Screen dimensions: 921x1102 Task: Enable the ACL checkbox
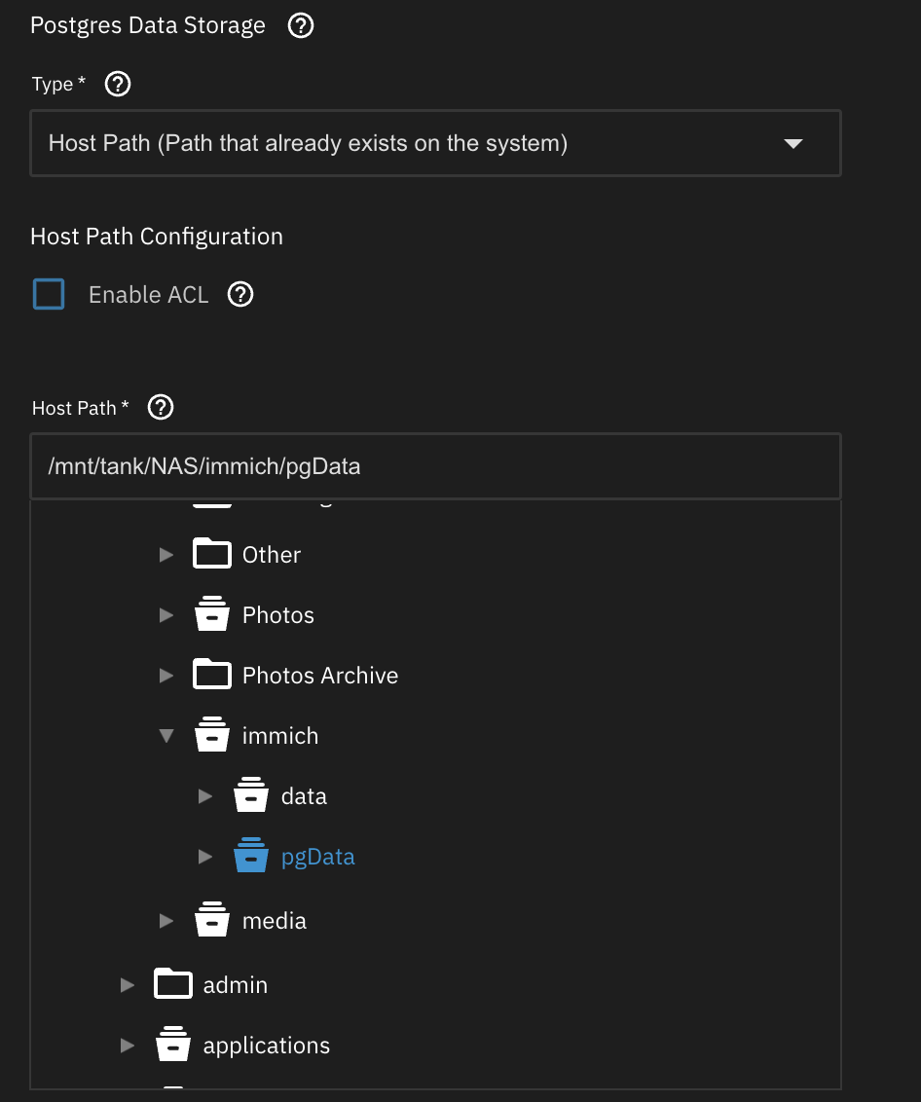(49, 294)
